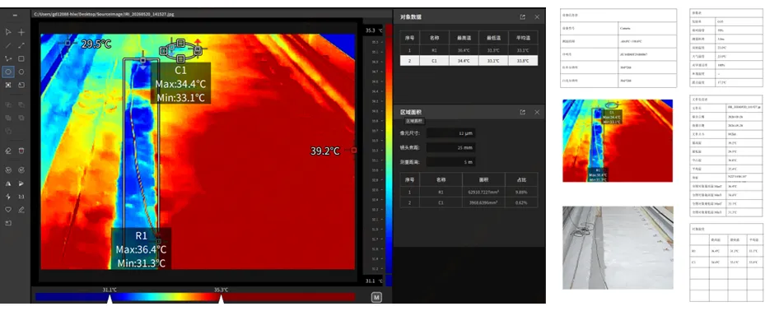Viewport: 779px width, 325px height.
Task: Click the 占比 value 0.62%
Action: tap(520, 202)
